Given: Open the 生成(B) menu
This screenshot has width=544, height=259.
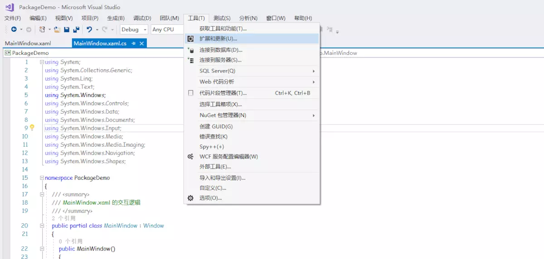Looking at the screenshot, I should (x=116, y=18).
